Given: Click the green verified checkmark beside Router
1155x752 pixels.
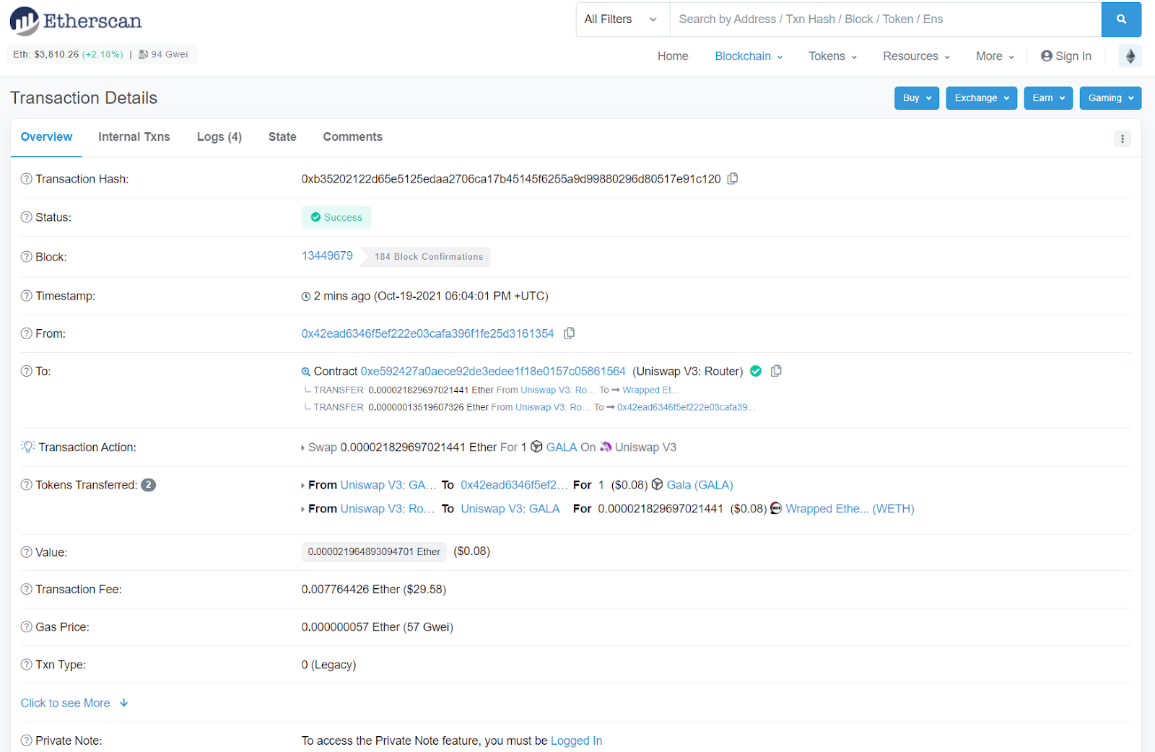Looking at the screenshot, I should pos(756,371).
